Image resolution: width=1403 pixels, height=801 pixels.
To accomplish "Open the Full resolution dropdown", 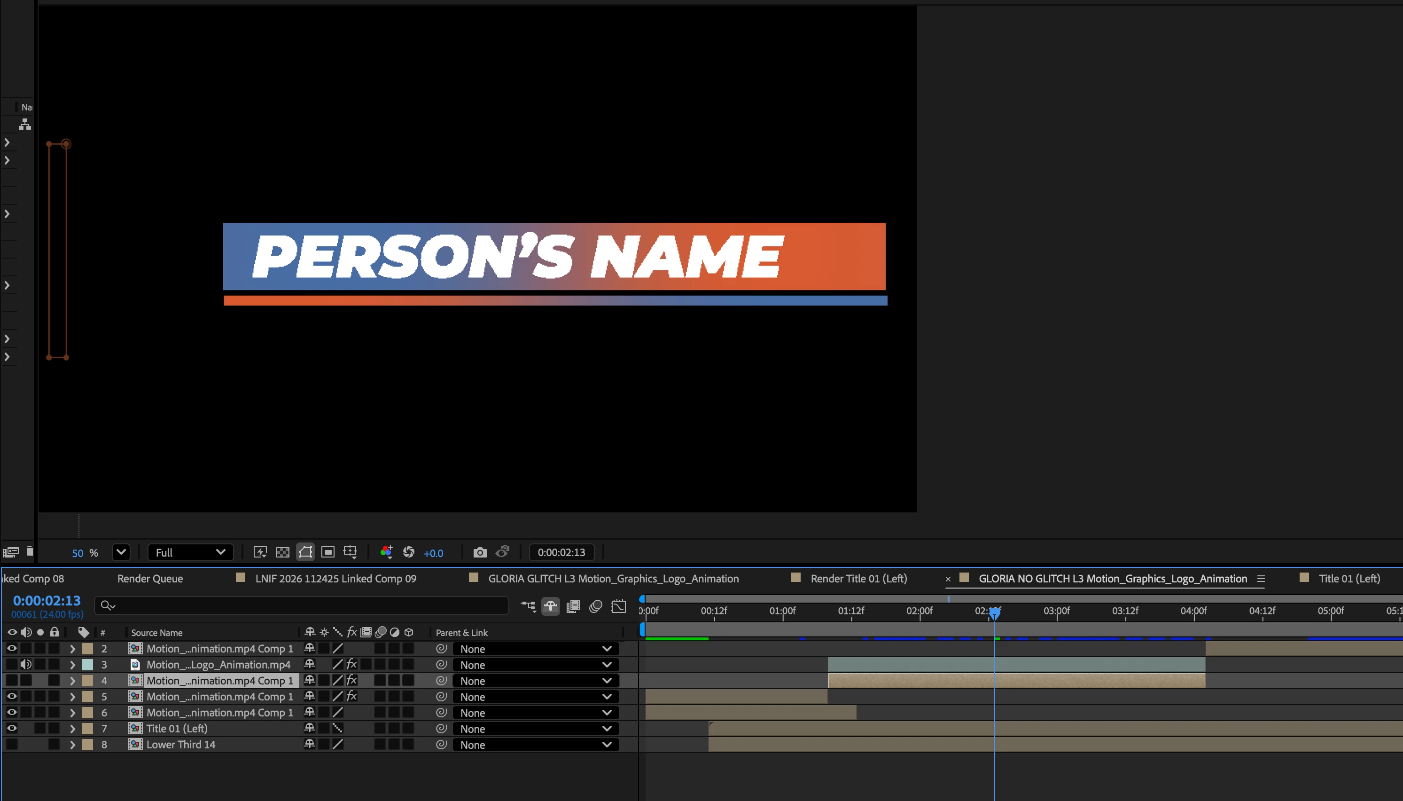I will [x=190, y=552].
